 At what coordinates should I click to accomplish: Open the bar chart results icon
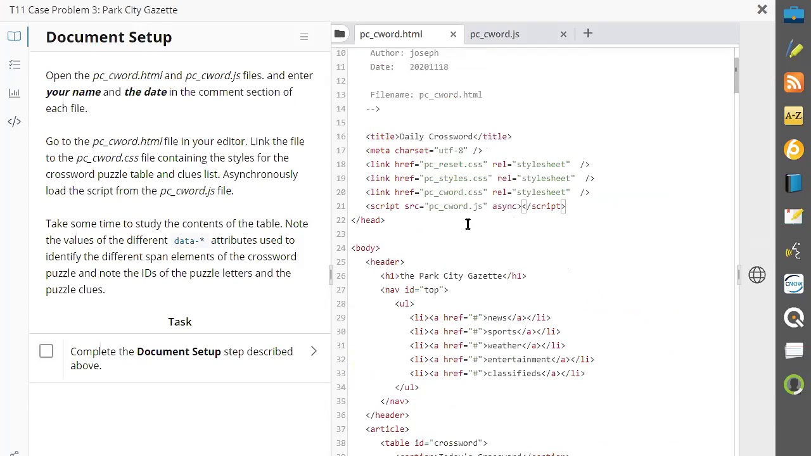click(x=15, y=93)
